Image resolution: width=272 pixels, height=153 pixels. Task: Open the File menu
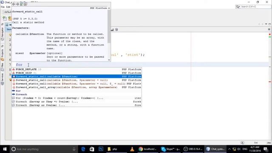pyautogui.click(x=3, y=7)
